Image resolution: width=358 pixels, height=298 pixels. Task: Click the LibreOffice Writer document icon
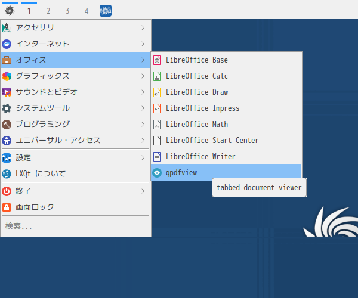[157, 157]
